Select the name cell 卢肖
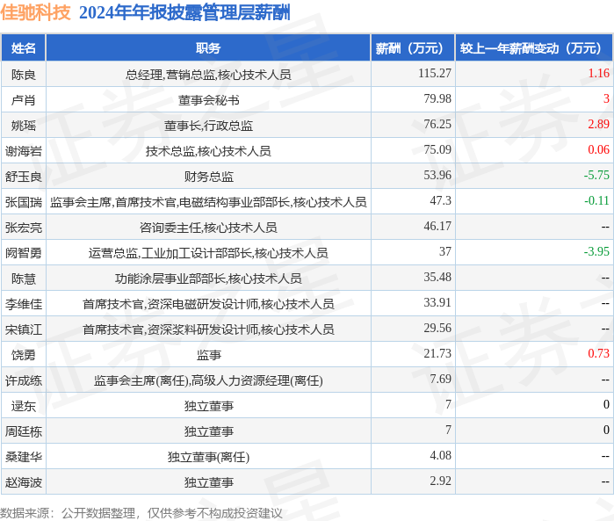This screenshot has height=521, width=614. [x=24, y=100]
